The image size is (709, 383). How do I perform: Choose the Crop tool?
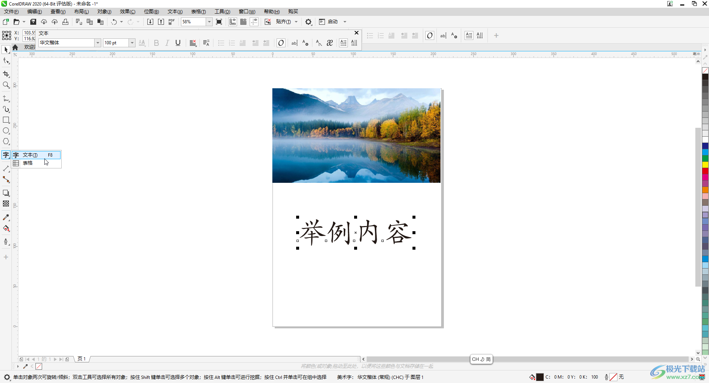pyautogui.click(x=6, y=74)
